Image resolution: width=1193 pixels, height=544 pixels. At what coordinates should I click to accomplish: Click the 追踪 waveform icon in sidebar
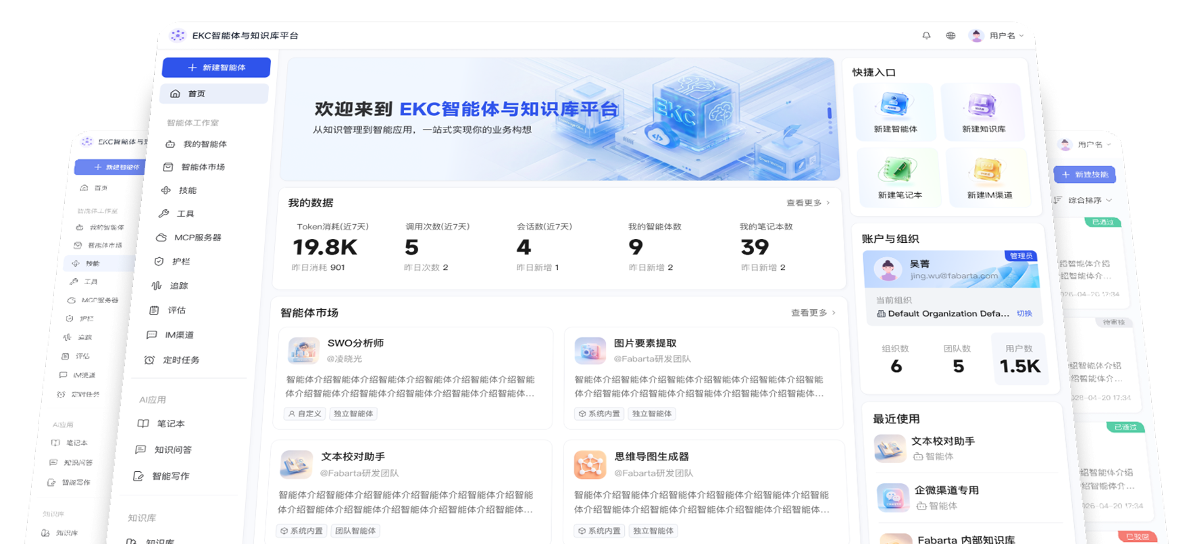coord(157,285)
